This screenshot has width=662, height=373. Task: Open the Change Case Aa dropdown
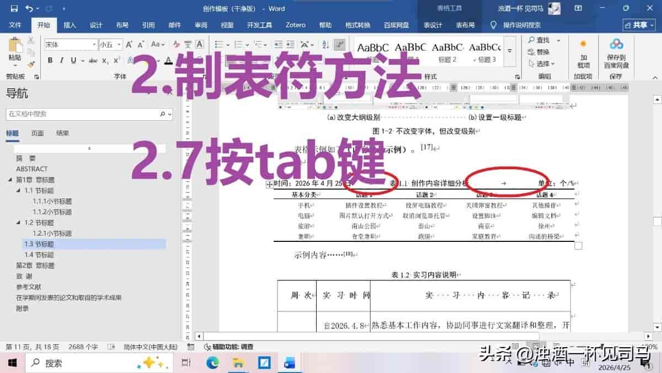[x=157, y=45]
